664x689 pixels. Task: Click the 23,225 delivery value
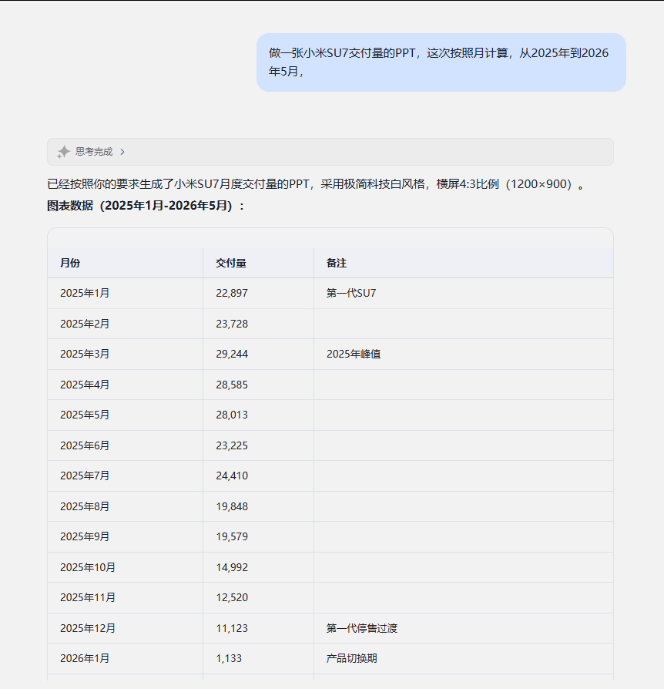tap(232, 445)
